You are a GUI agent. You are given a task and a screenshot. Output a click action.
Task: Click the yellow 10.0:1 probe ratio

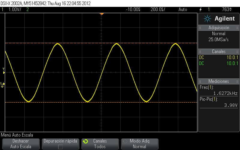click(x=232, y=58)
